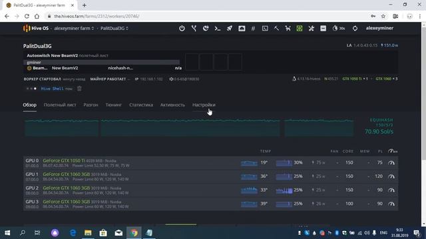Viewport: 426px width, 239px height.
Task: Click the hashrate history chart
Action: (189, 127)
